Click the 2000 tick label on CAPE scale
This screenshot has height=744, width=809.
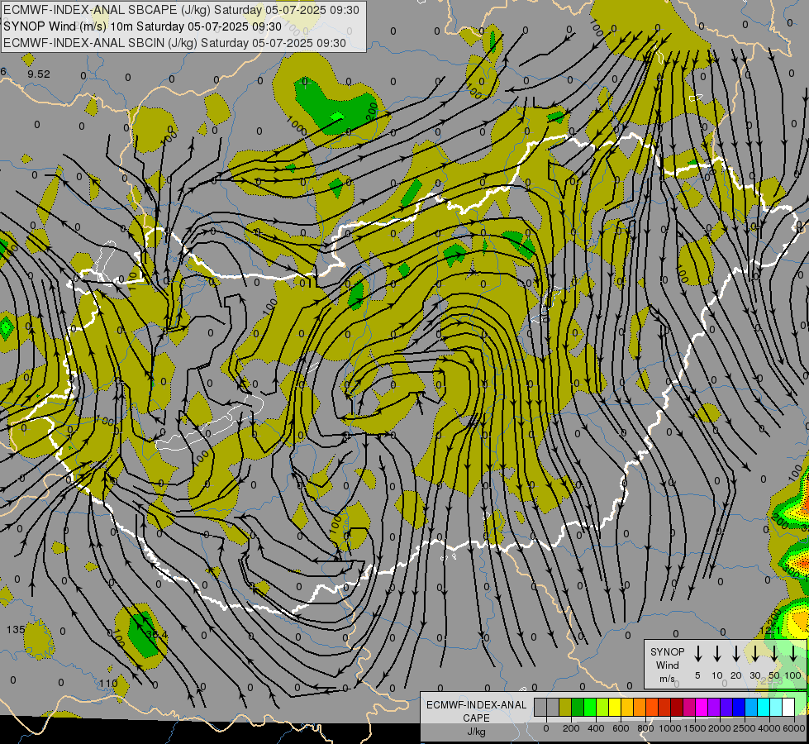(x=720, y=728)
